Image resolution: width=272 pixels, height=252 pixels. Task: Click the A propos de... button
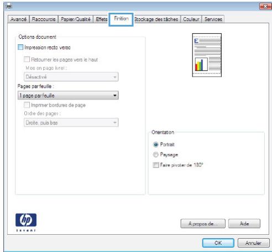click(x=203, y=224)
